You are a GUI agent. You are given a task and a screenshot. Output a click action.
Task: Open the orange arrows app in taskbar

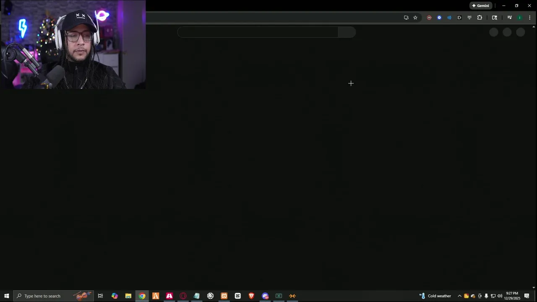(x=292, y=296)
